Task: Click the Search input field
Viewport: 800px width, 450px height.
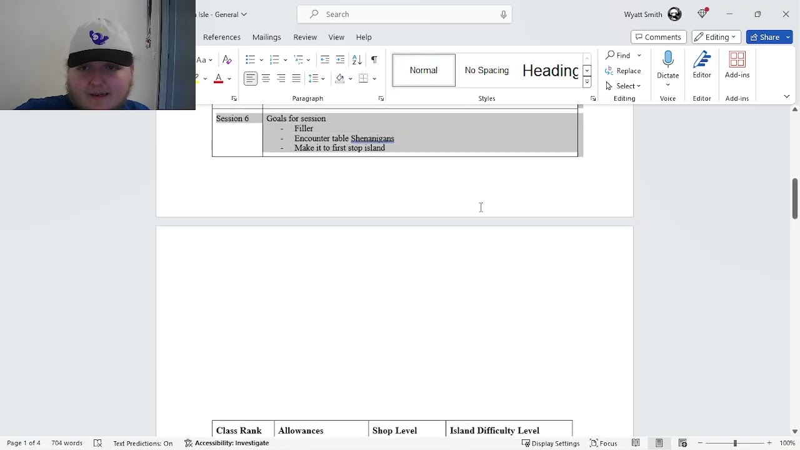Action: coord(404,14)
